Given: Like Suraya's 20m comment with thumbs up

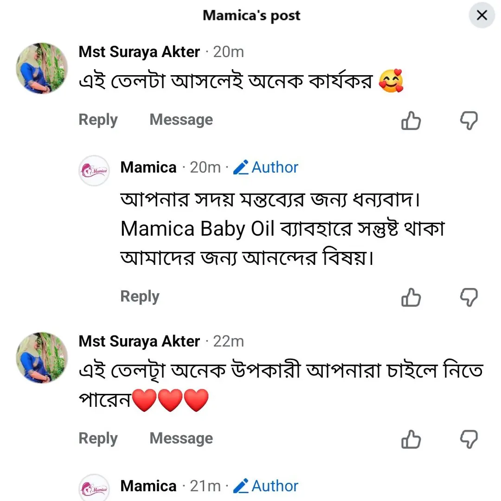Looking at the screenshot, I should (411, 121).
